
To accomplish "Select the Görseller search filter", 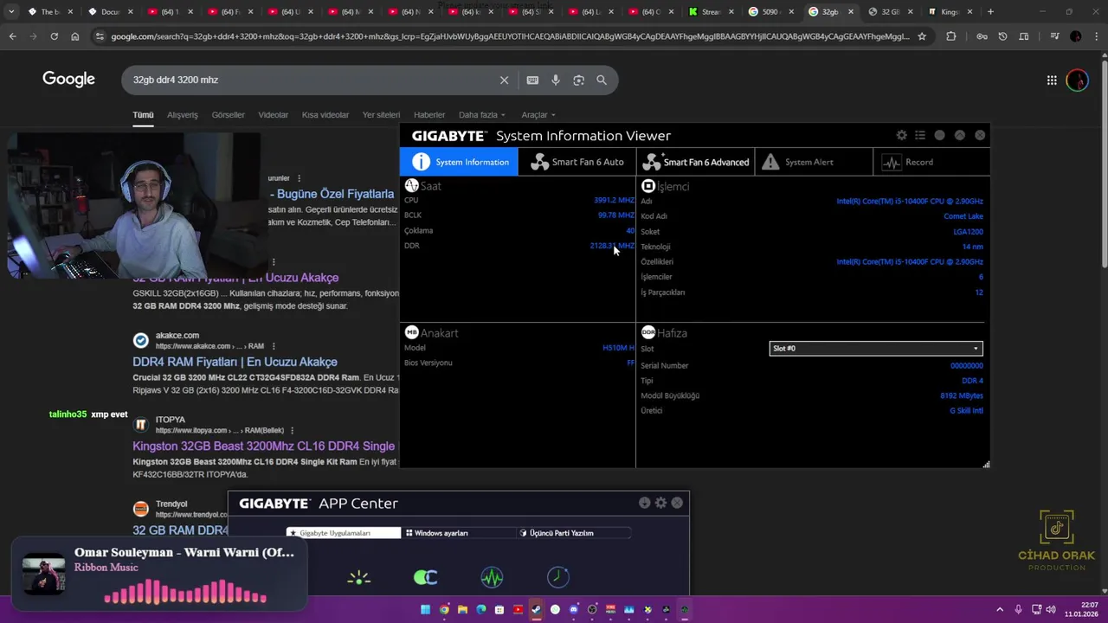I will [x=228, y=114].
